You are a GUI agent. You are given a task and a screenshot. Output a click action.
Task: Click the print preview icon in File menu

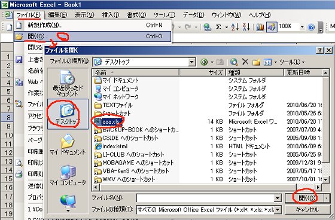point(19,163)
